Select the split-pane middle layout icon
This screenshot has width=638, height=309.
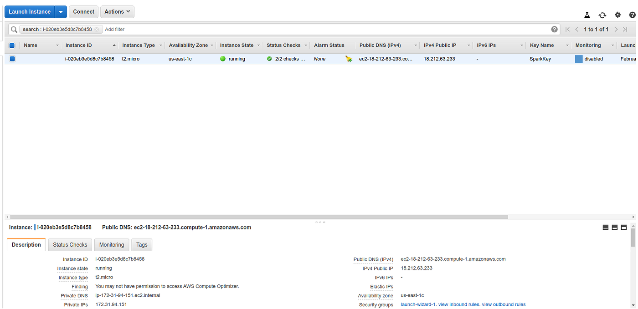614,227
